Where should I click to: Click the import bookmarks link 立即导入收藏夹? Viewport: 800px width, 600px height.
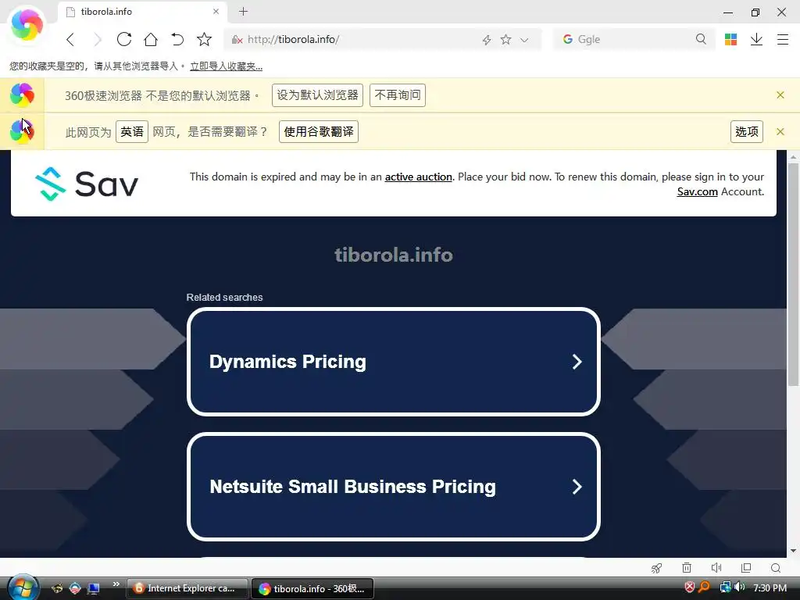pyautogui.click(x=226, y=66)
